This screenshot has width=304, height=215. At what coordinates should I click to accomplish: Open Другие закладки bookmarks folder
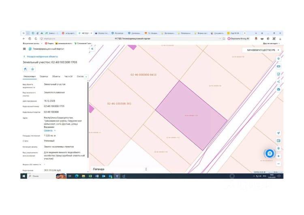(271, 43)
